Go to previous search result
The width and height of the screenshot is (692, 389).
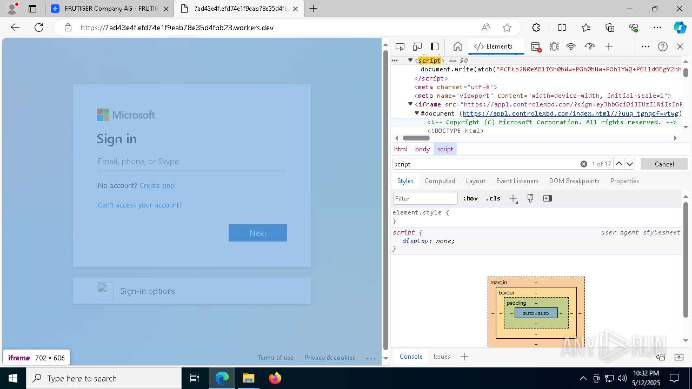[x=619, y=164]
